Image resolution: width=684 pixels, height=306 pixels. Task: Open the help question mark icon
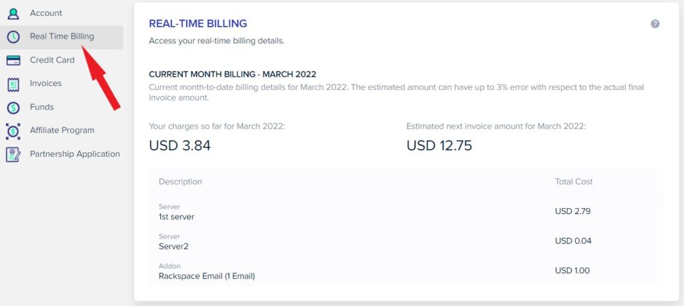pyautogui.click(x=655, y=24)
